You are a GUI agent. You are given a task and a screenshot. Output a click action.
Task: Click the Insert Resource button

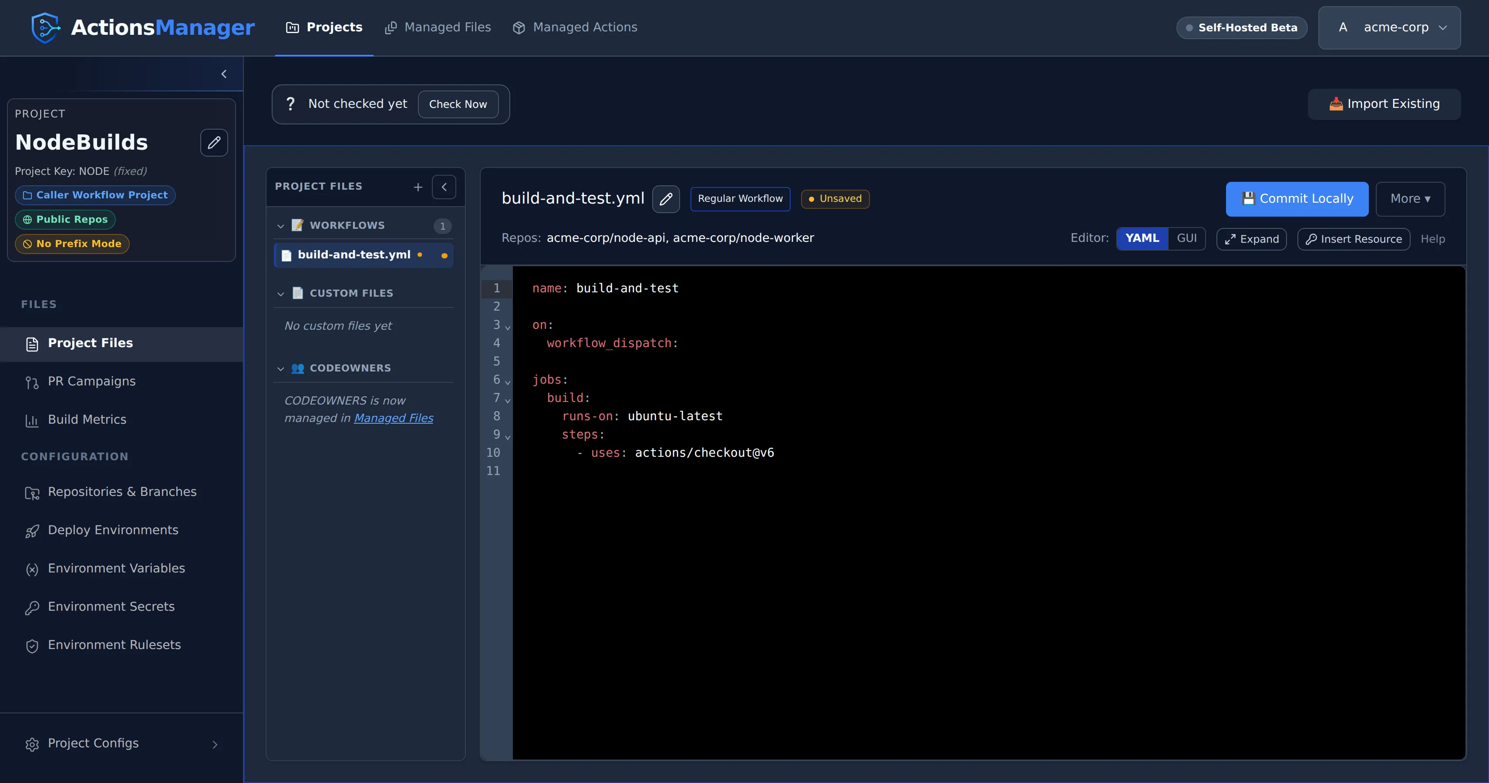click(1354, 239)
